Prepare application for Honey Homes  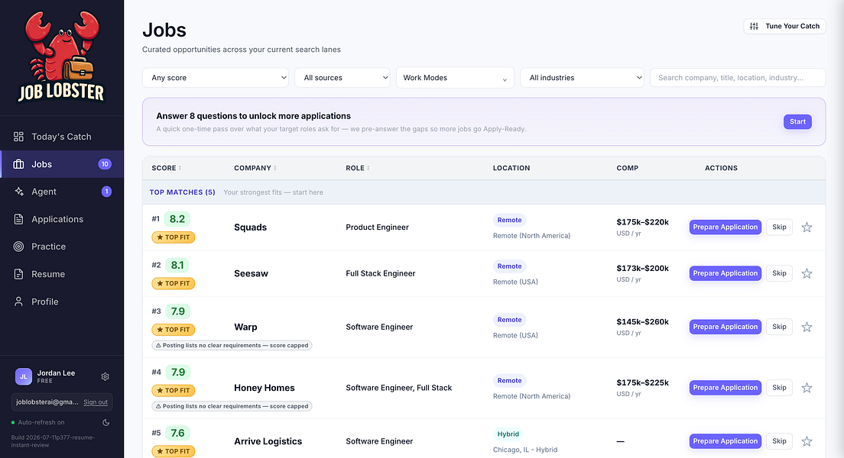pos(725,387)
